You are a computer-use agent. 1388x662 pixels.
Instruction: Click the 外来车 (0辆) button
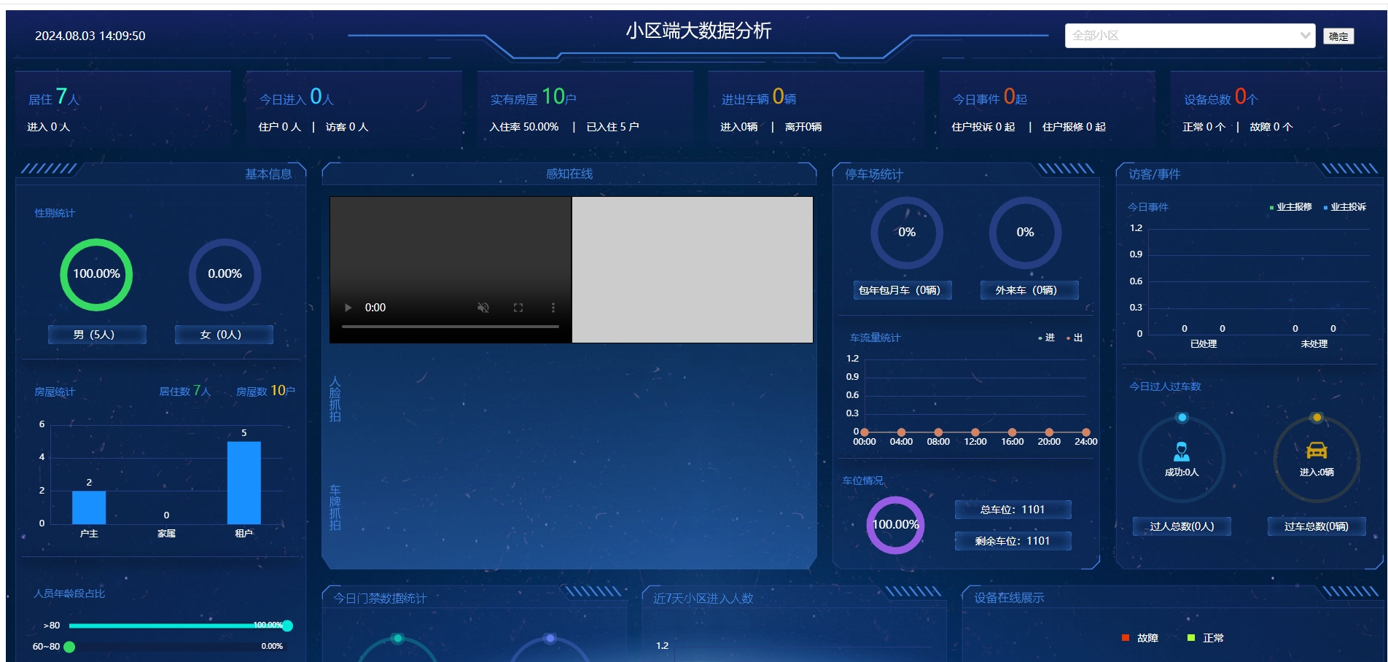point(1029,290)
